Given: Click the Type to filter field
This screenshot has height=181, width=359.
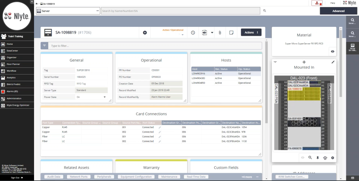Looking at the screenshot, I should 155,45.
